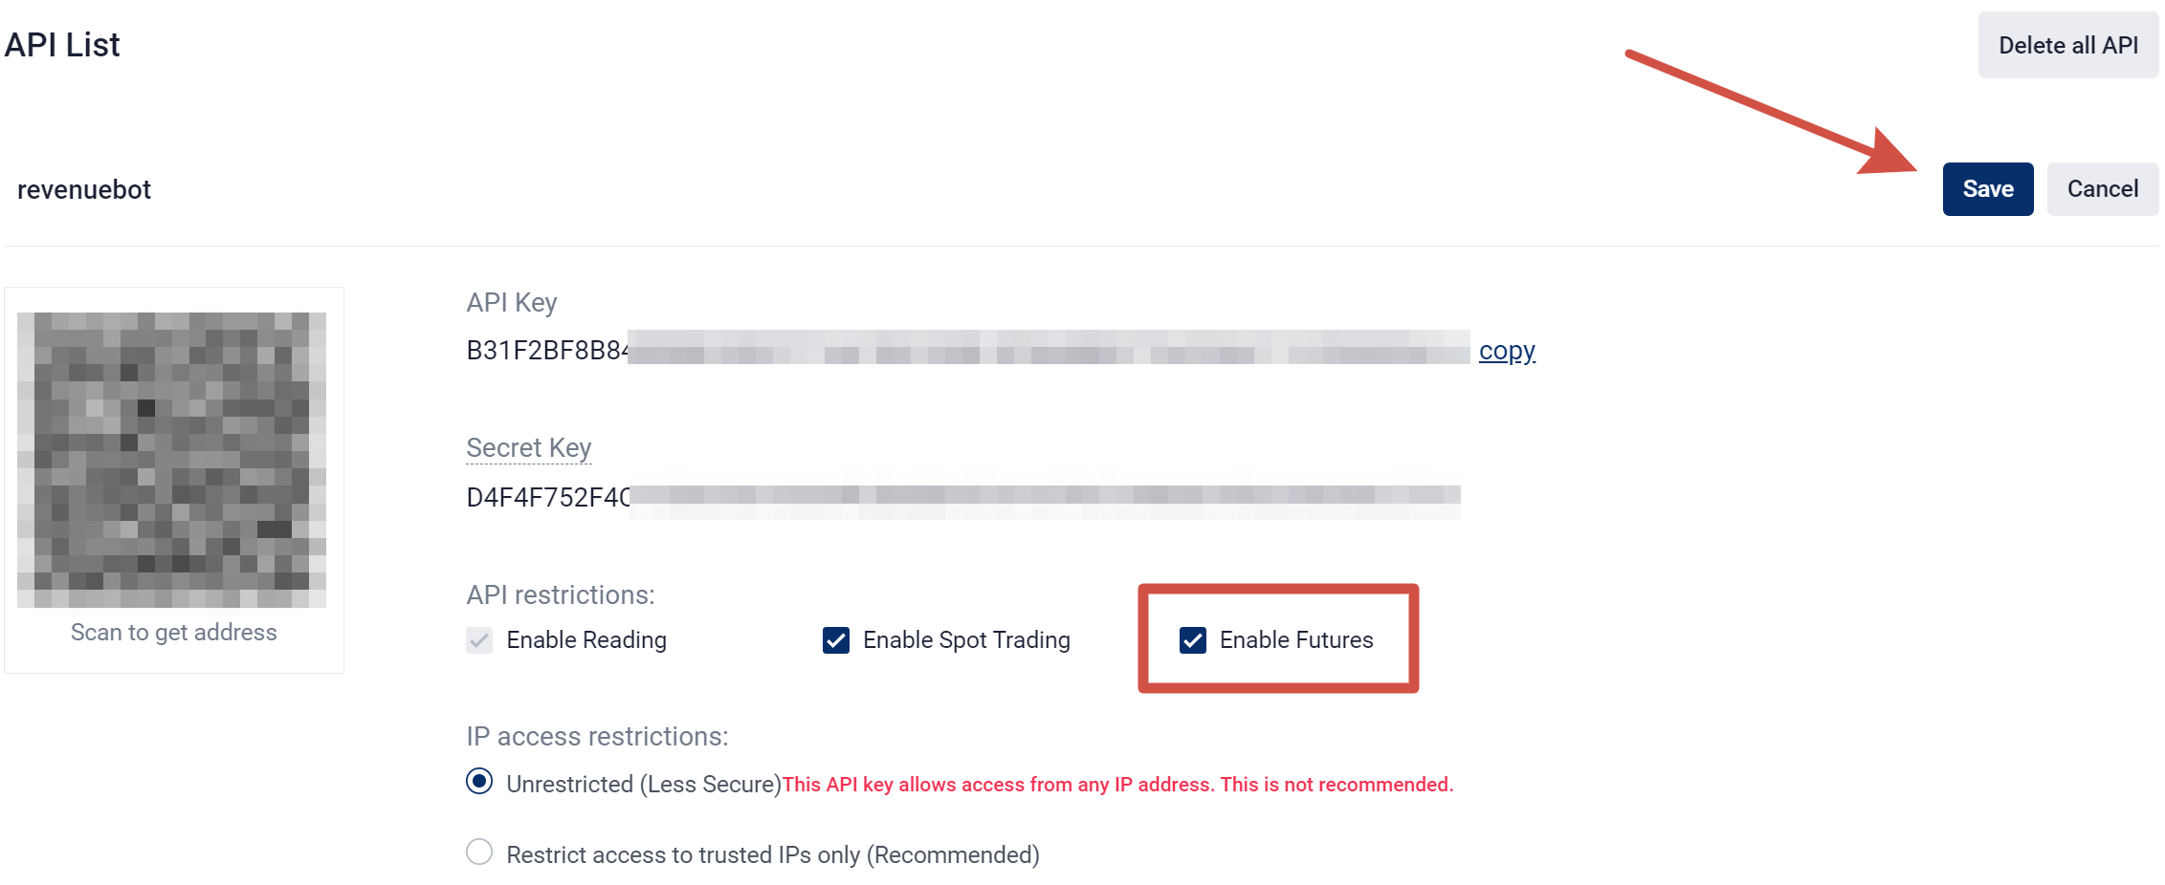Click the Cancel button

[2102, 189]
